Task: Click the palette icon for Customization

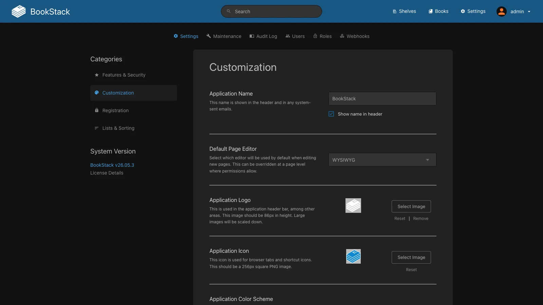Action: coord(97,93)
